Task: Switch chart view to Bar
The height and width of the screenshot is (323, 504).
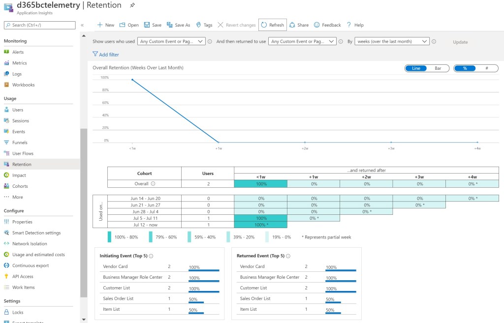Action: pyautogui.click(x=438, y=68)
